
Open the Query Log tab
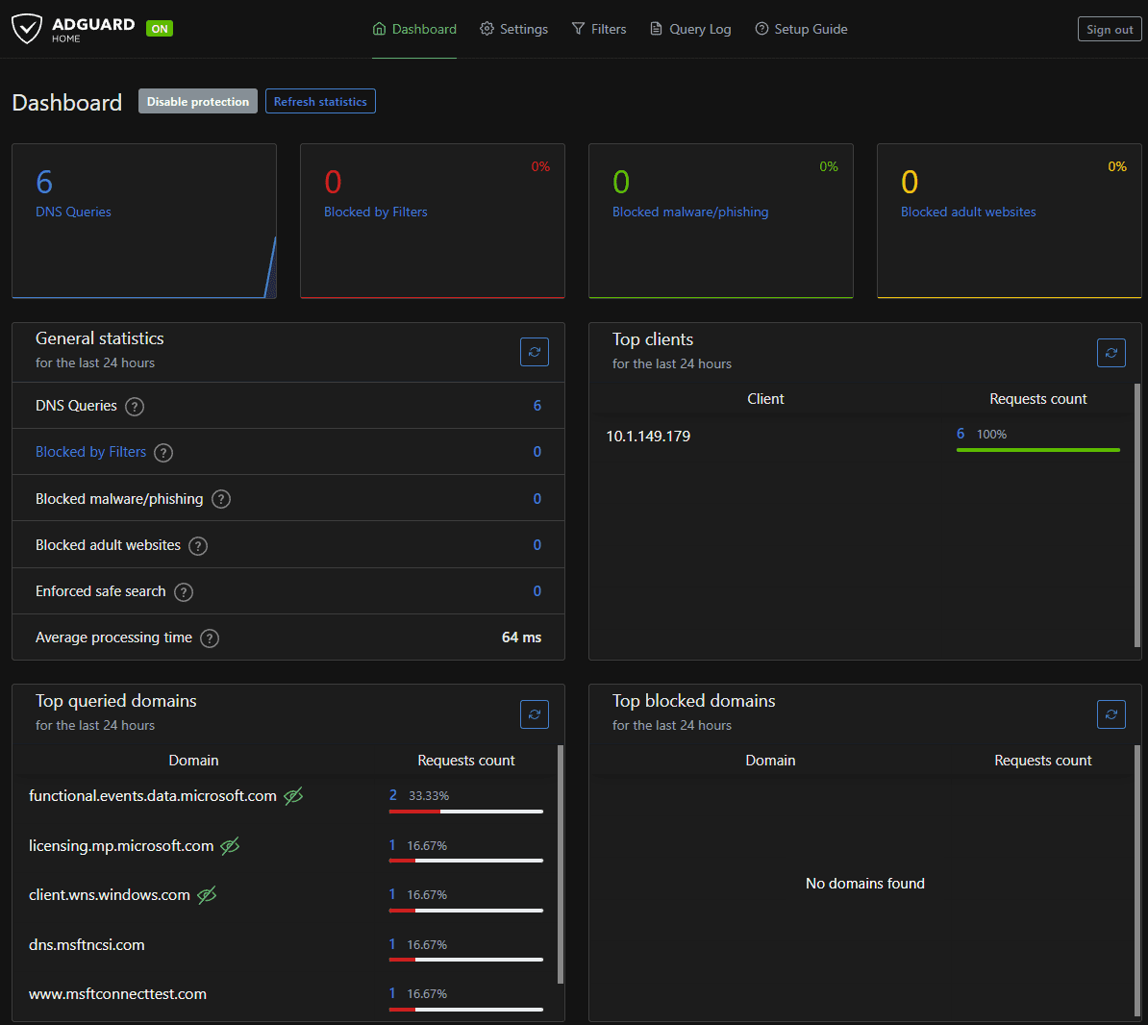tap(690, 29)
